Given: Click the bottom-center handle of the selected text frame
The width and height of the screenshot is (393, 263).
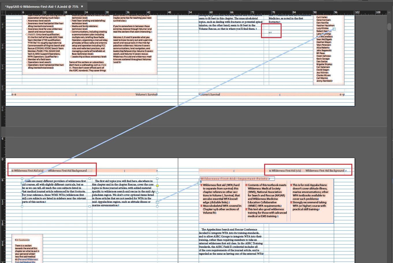Looking at the screenshot, I should [90, 206].
